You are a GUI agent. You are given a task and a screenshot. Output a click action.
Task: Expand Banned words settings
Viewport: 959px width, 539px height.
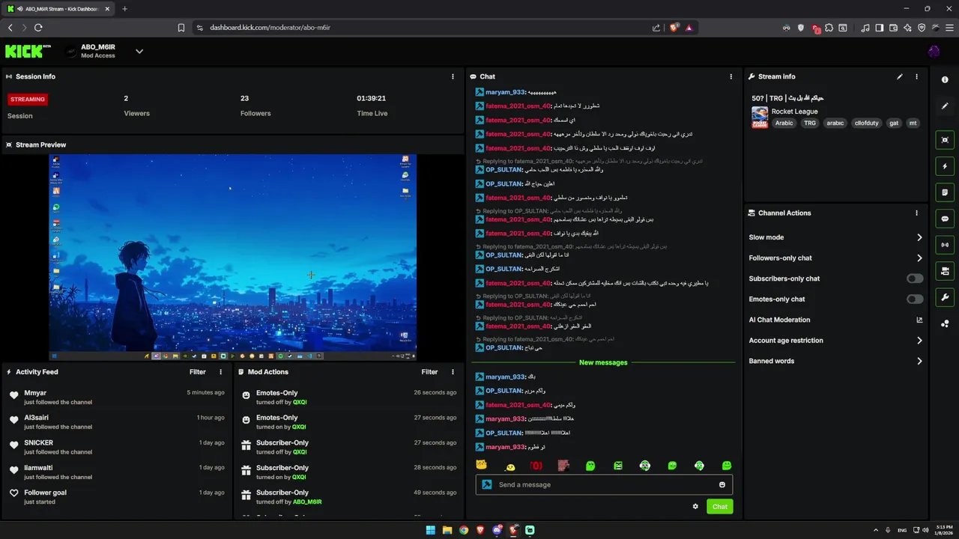coord(919,361)
